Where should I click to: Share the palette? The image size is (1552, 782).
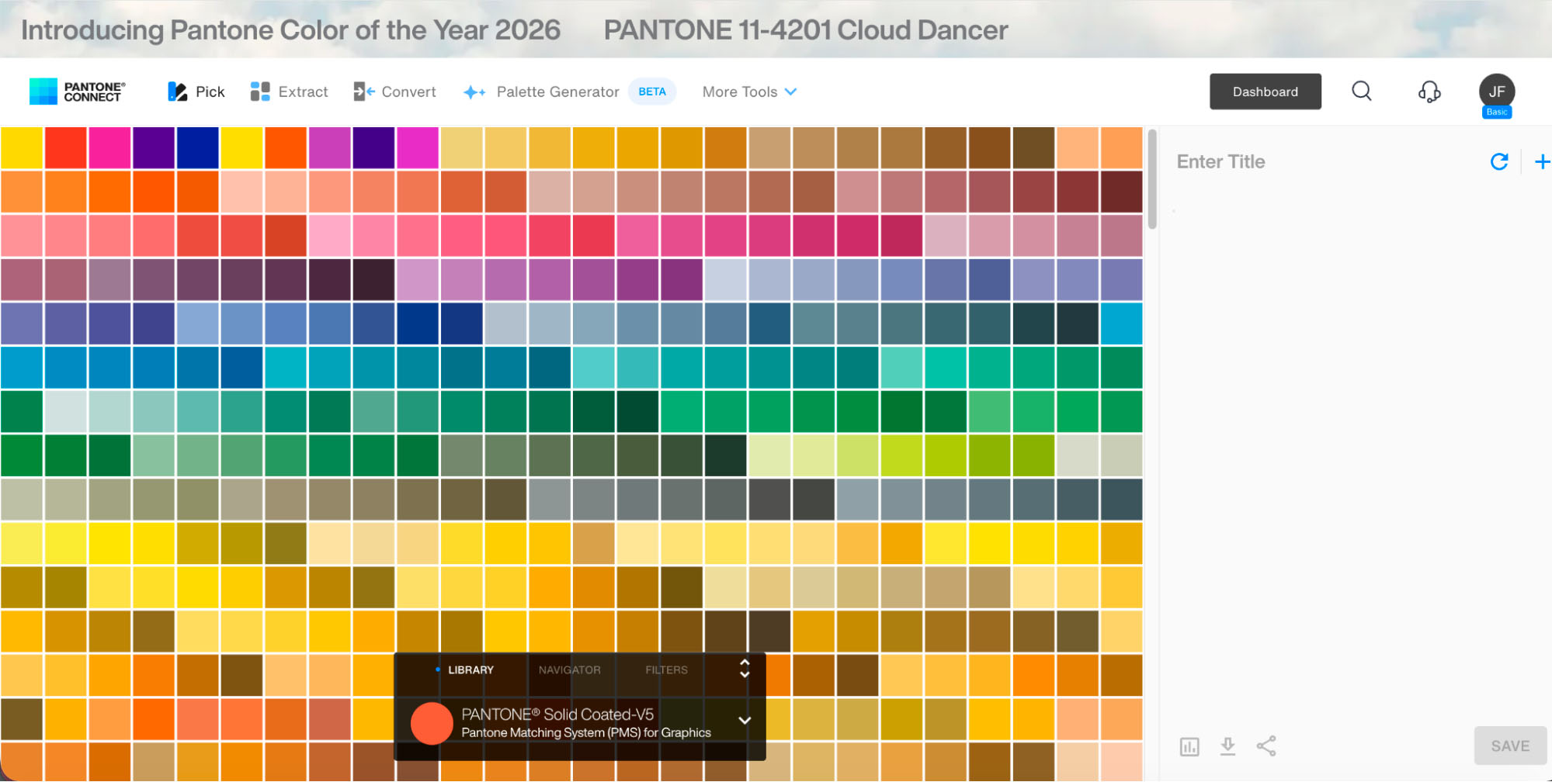click(x=1266, y=746)
